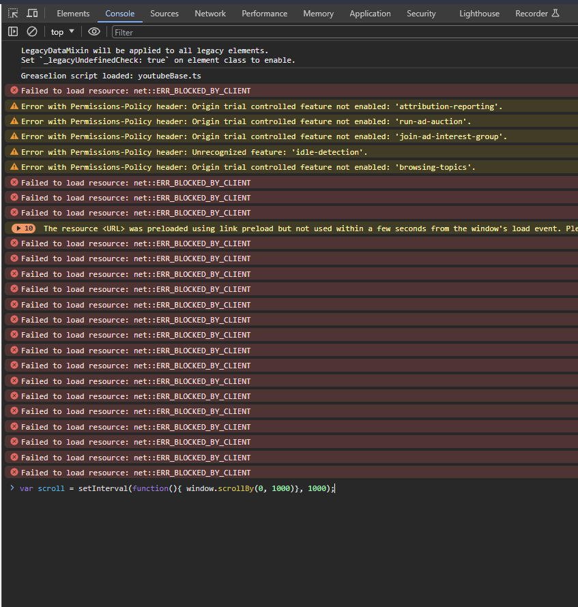Viewport: 578px width, 607px height.
Task: Select the Greaselion script loaded message
Action: 111,76
